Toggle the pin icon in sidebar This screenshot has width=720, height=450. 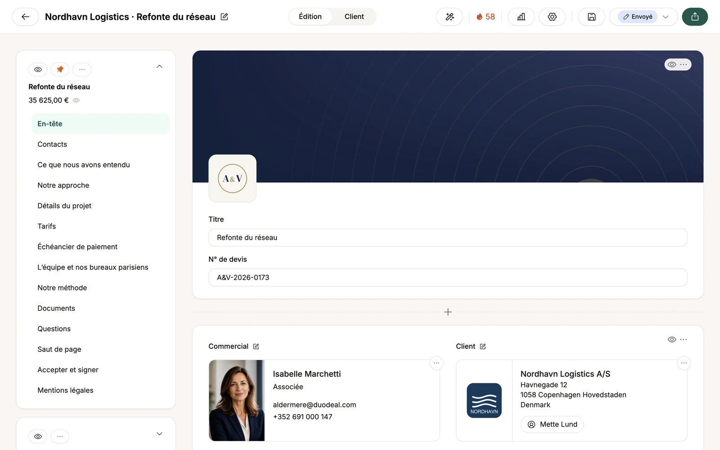60,69
